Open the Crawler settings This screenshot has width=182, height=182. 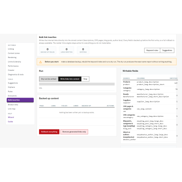[x=11, y=70]
